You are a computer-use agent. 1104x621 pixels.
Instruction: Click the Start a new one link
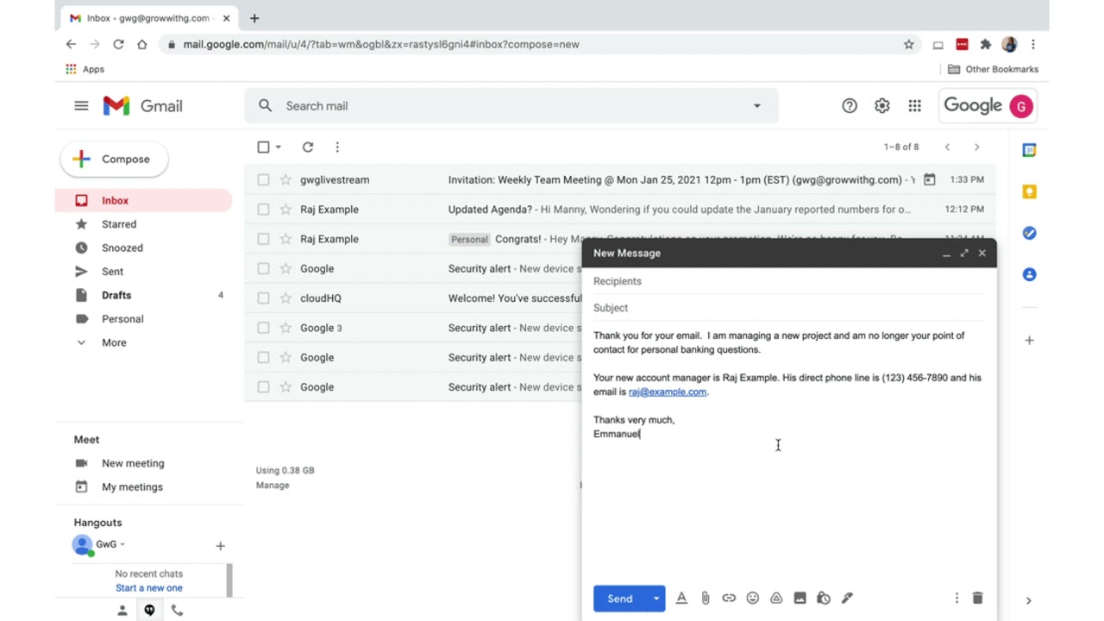[x=149, y=588]
